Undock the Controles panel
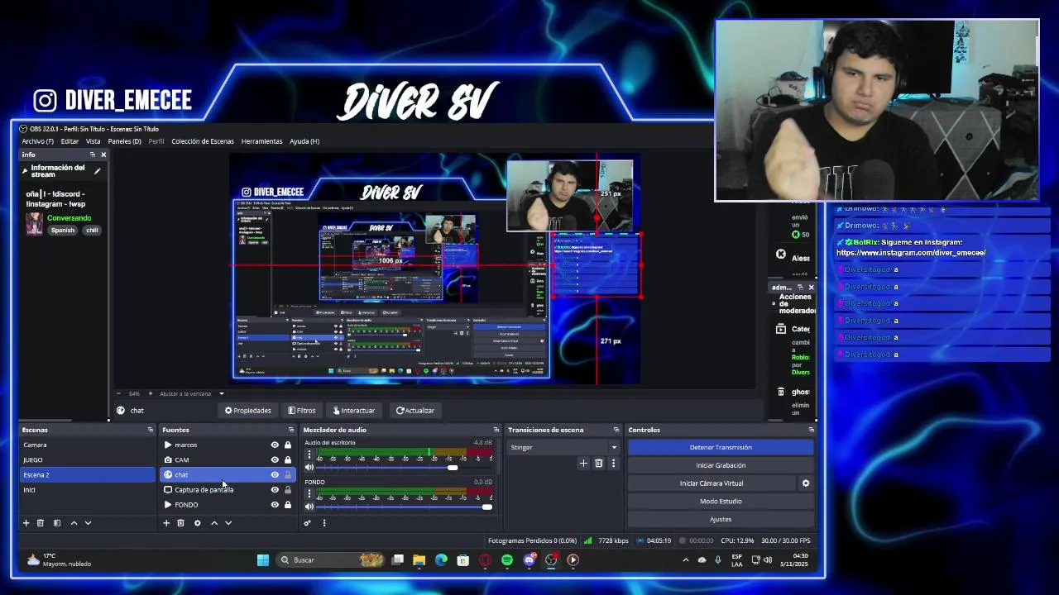Image resolution: width=1059 pixels, height=595 pixels. pos(811,430)
